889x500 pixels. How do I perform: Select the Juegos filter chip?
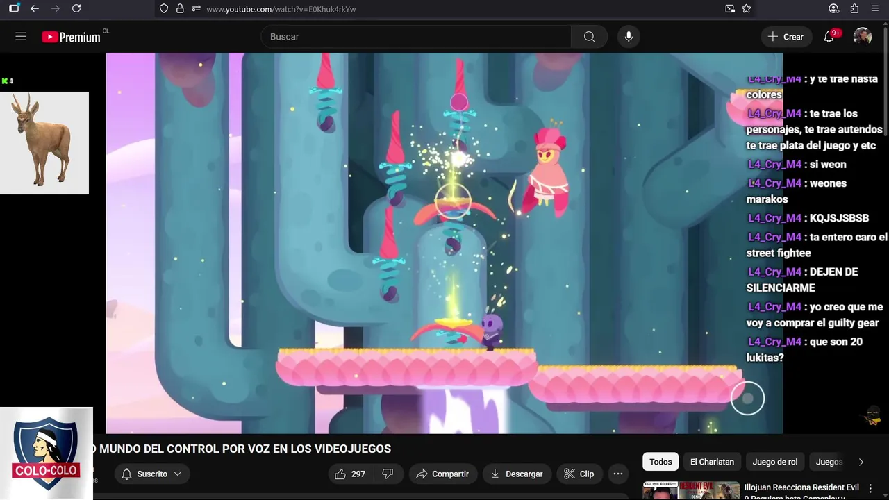click(829, 462)
